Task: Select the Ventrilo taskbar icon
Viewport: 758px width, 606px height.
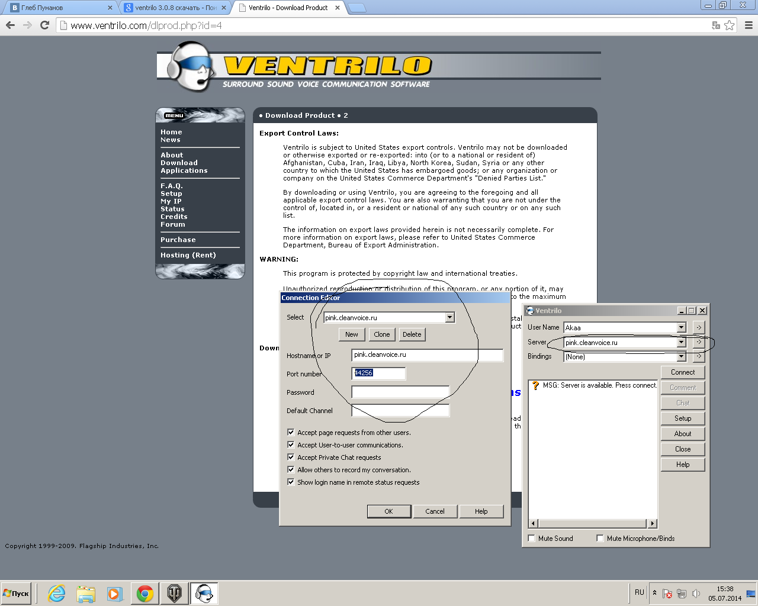Action: pyautogui.click(x=204, y=594)
